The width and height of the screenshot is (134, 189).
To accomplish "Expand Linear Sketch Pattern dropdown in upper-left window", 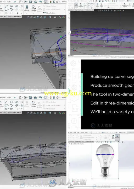I will pyautogui.click(x=64, y=9).
